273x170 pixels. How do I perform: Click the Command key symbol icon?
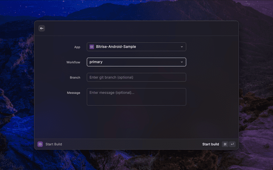pos(225,144)
